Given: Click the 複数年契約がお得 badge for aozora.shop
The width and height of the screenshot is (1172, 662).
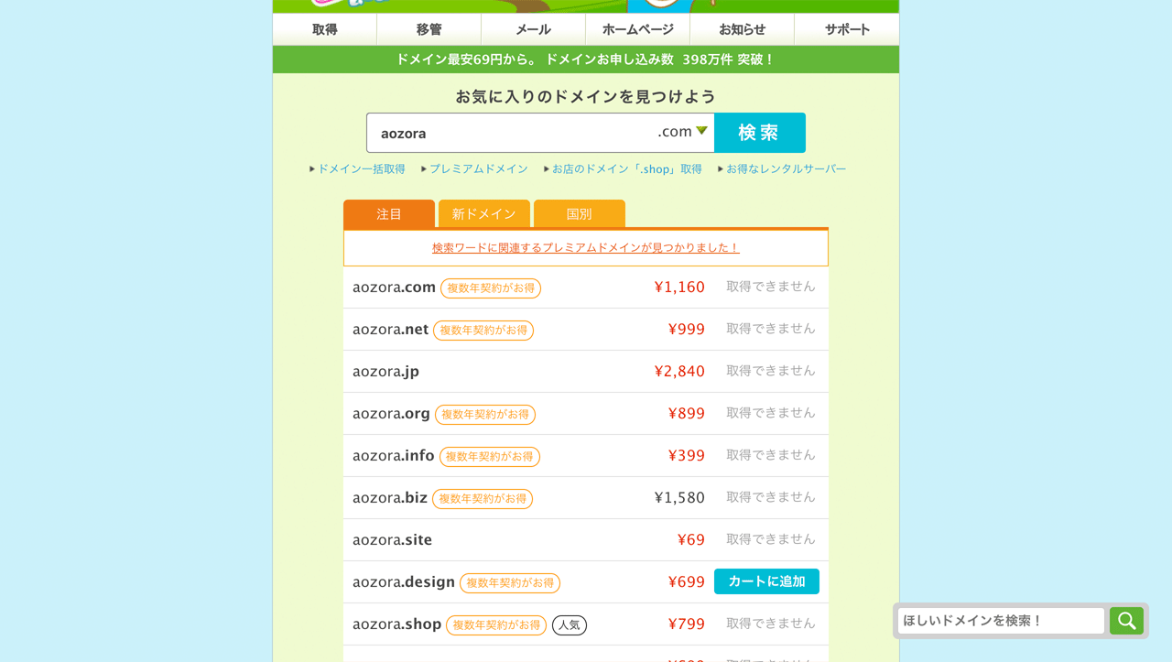Looking at the screenshot, I should coord(496,625).
